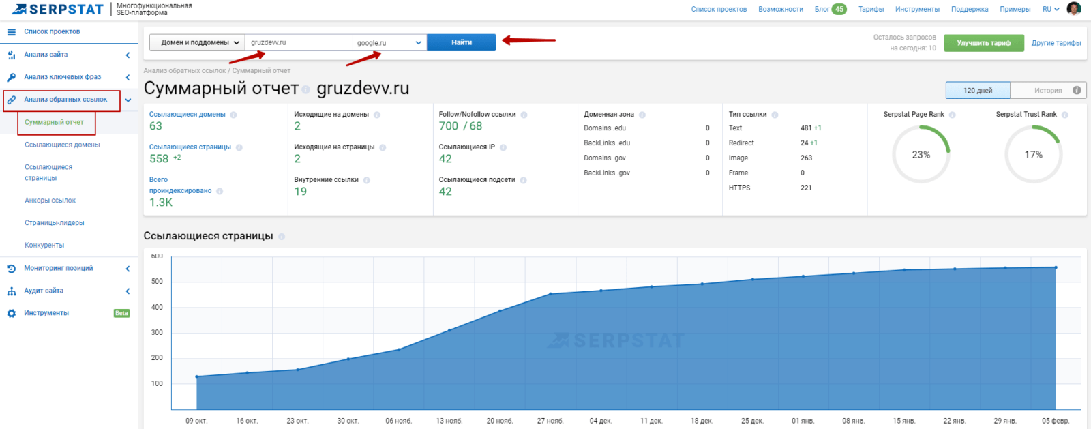The height and width of the screenshot is (429, 1091).
Task: Open the Блог link with 45 badge
Action: point(831,9)
